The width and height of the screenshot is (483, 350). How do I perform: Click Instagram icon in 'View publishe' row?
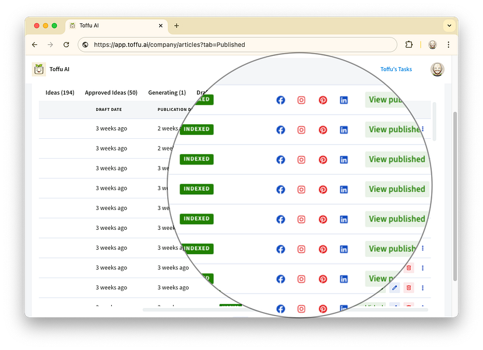[x=301, y=130]
